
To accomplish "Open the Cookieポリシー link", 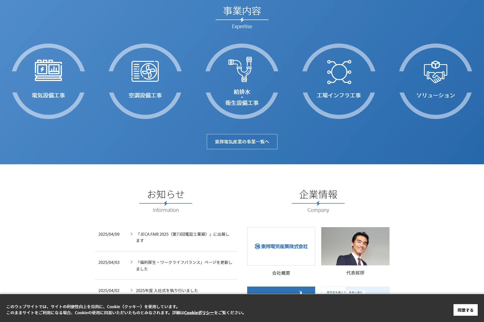I will click(199, 313).
